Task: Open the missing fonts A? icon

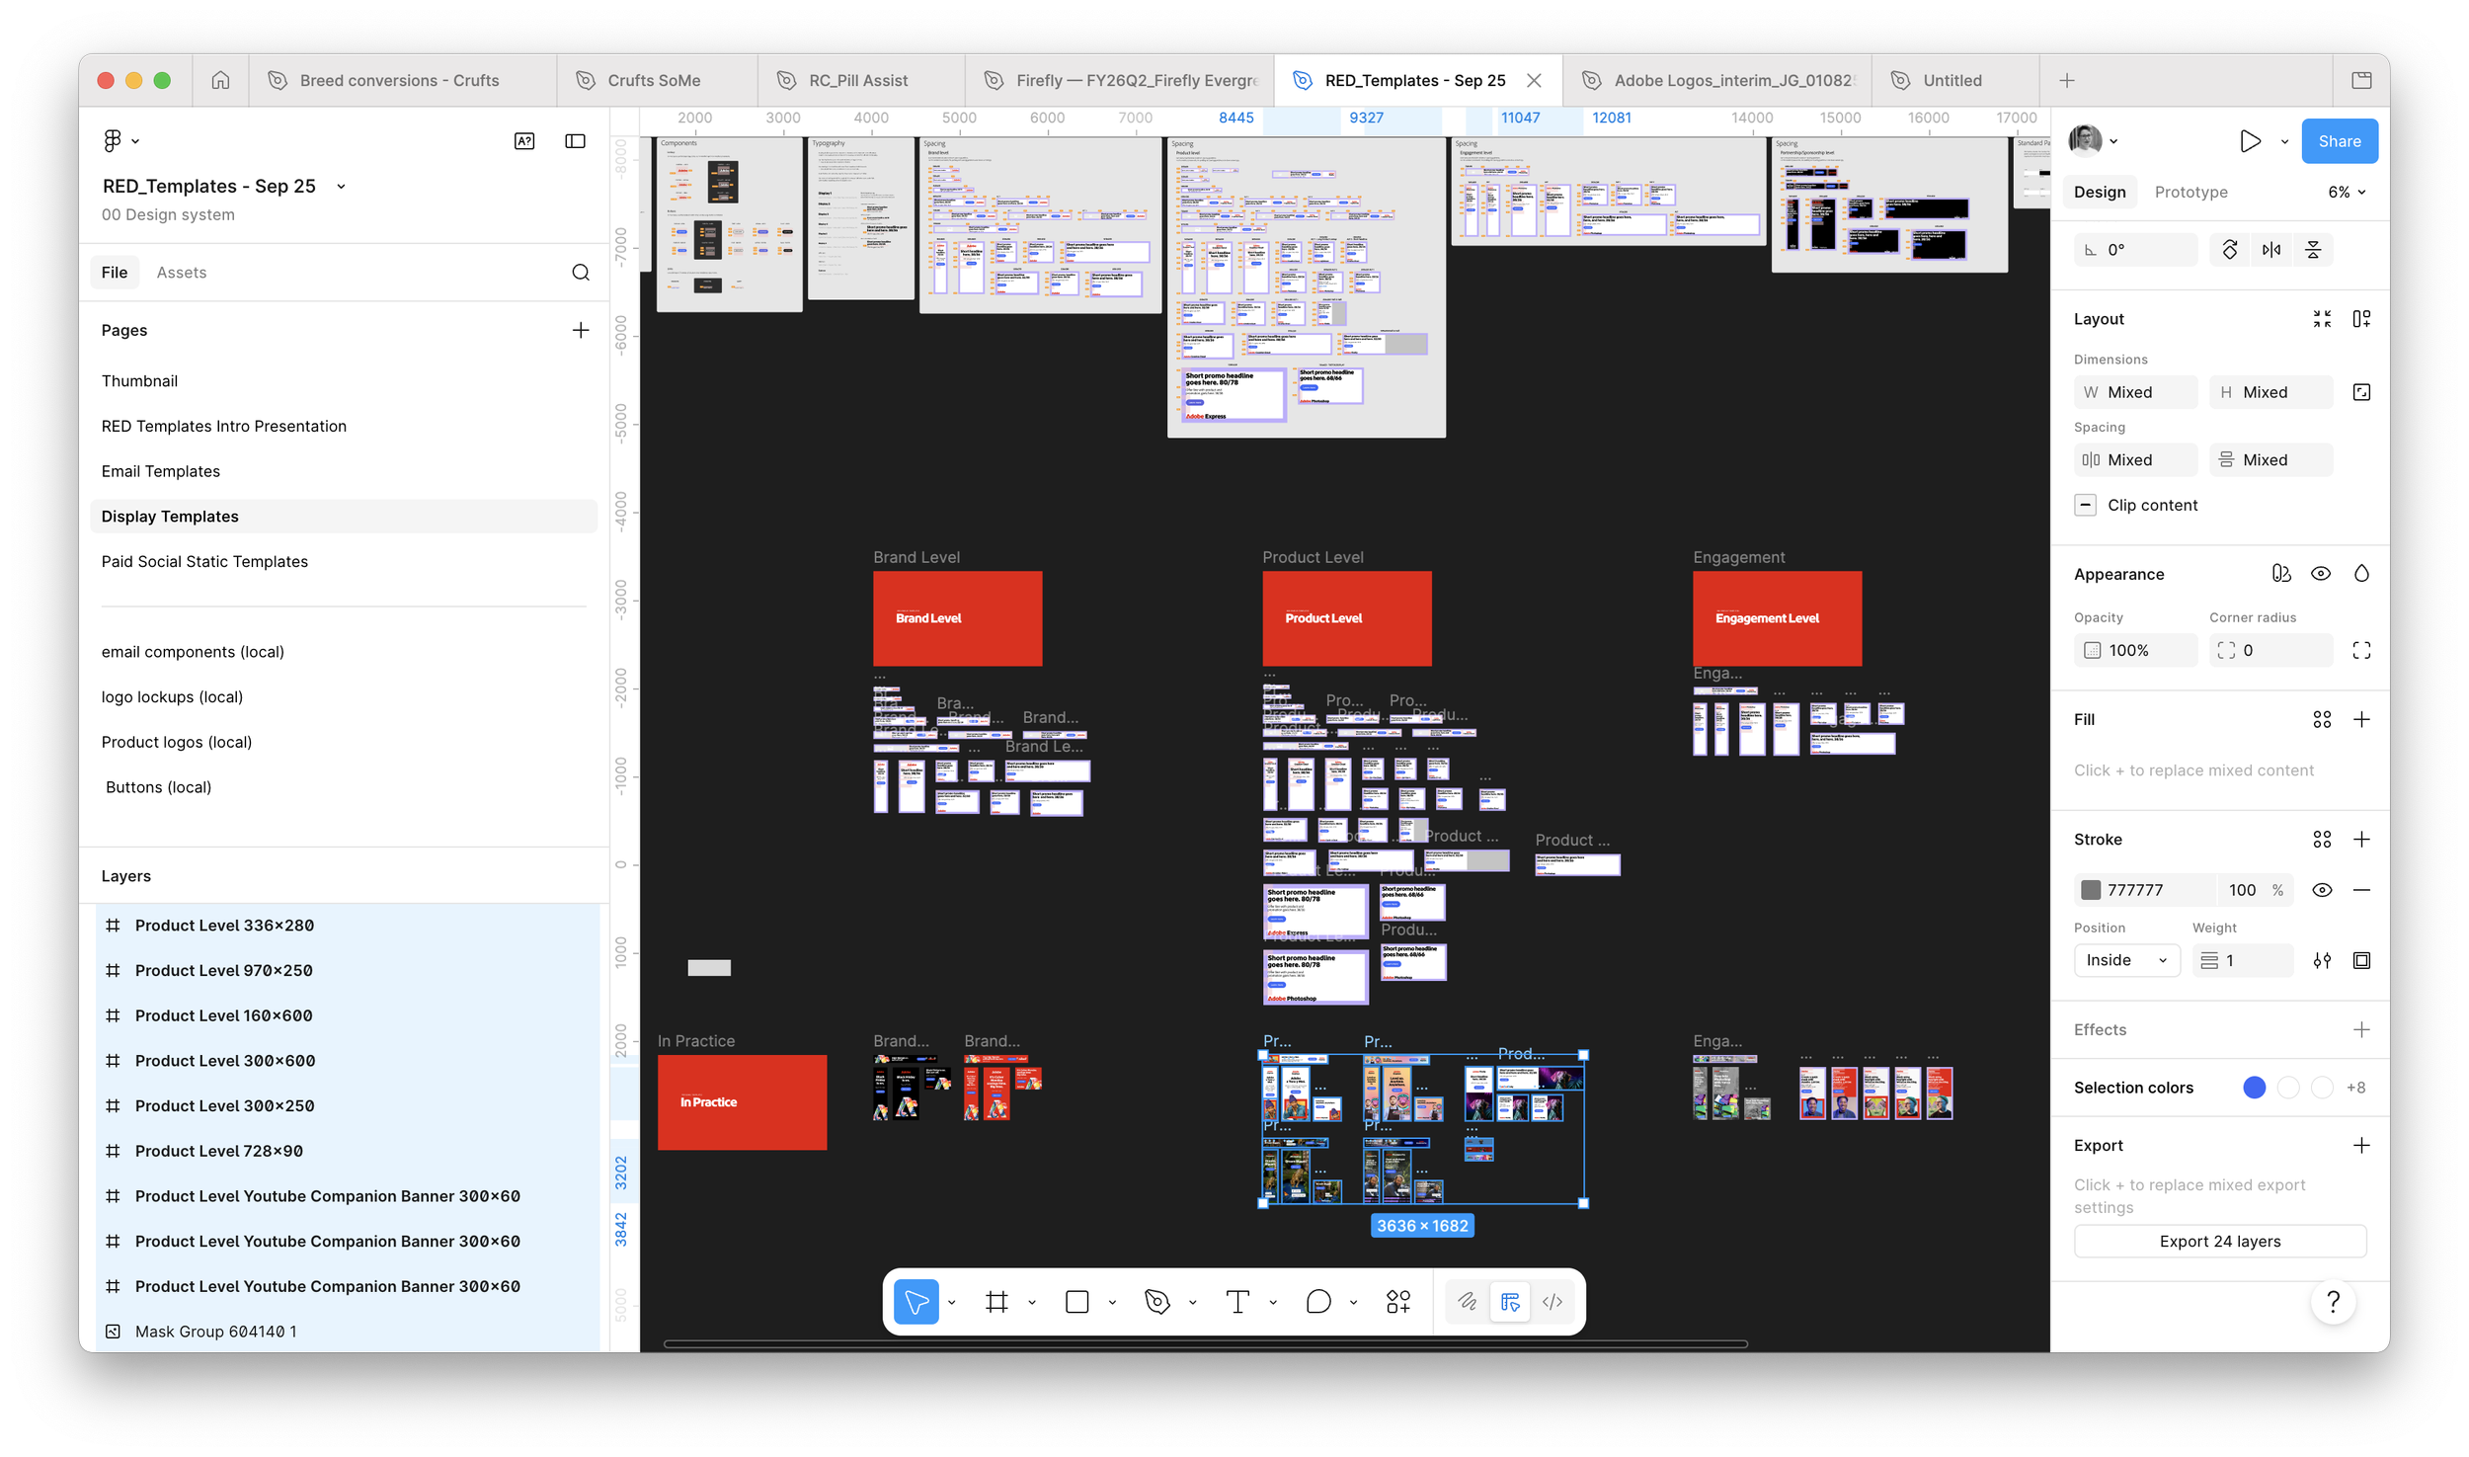Action: [524, 141]
